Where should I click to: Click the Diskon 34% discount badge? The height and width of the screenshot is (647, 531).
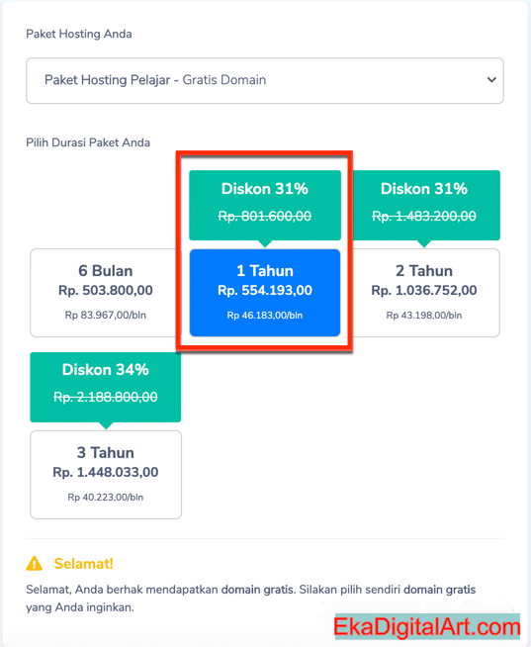tap(105, 387)
